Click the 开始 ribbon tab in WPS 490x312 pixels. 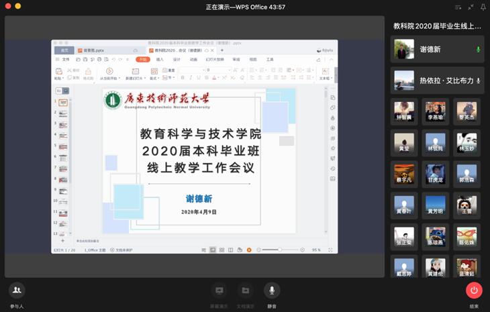pos(142,59)
